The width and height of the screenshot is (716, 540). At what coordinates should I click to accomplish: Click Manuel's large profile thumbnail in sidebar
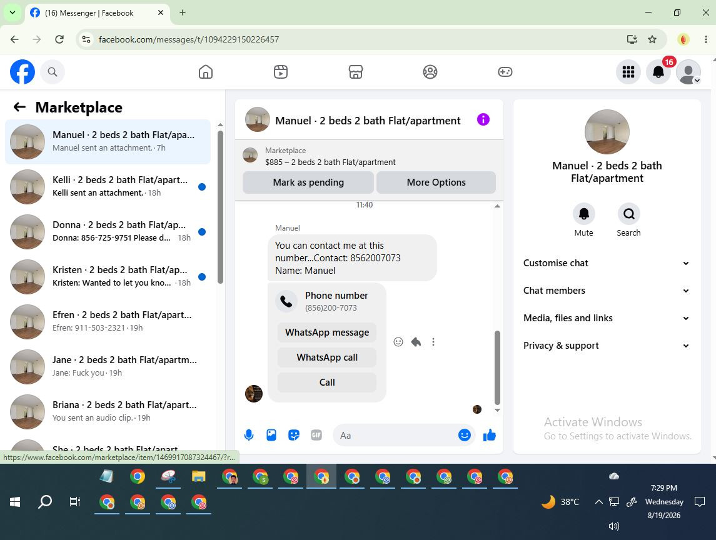(607, 132)
